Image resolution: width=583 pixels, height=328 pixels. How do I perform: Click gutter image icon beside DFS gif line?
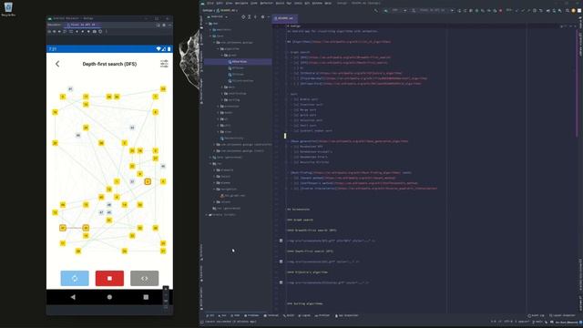(x=281, y=261)
